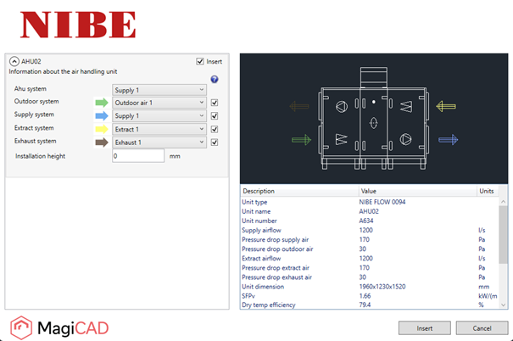Viewport: 513px width, 341px height.
Task: Uncheck the Supply system checkbox
Action: (x=215, y=116)
